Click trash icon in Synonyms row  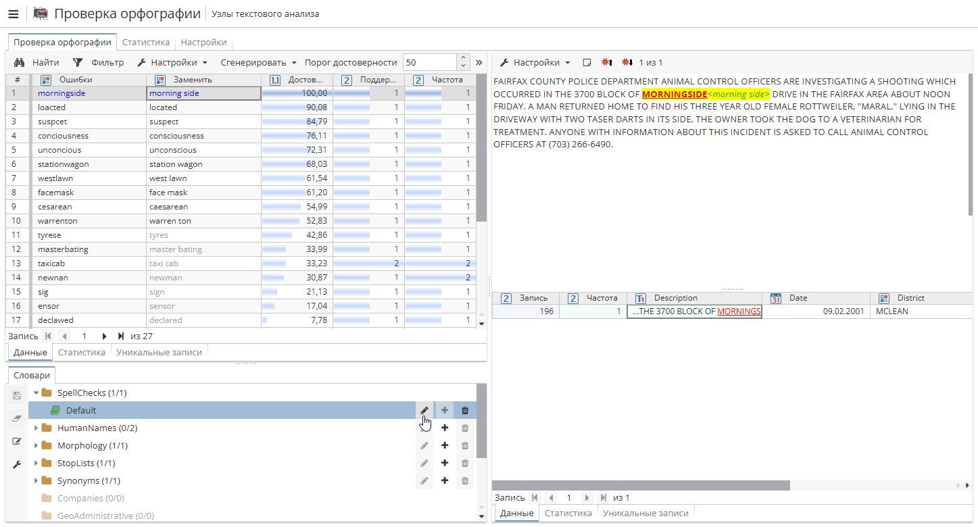coord(465,480)
